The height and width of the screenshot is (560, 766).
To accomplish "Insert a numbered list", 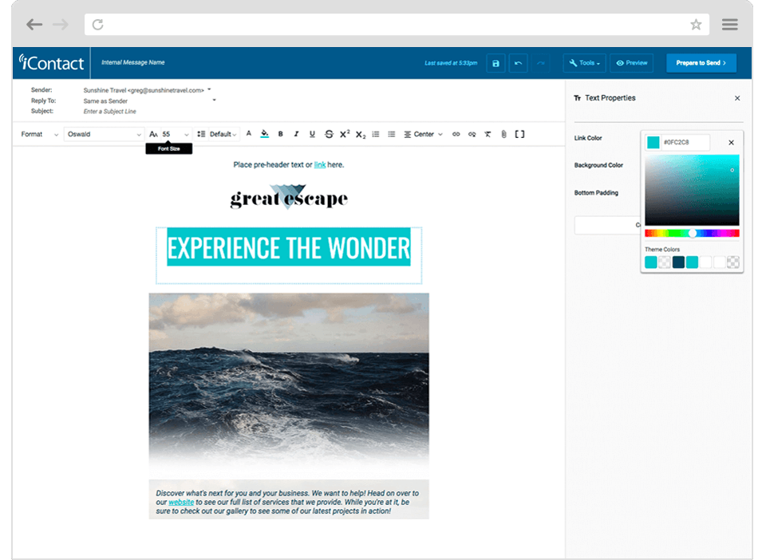I will tap(376, 134).
